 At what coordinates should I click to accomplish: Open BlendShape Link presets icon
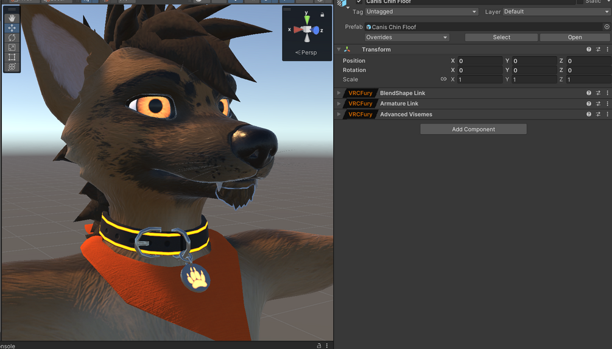pos(598,93)
